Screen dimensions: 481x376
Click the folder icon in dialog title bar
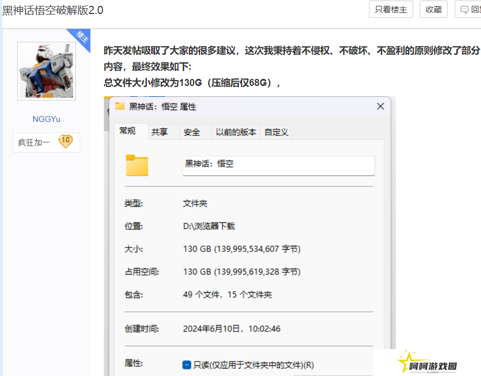(119, 106)
